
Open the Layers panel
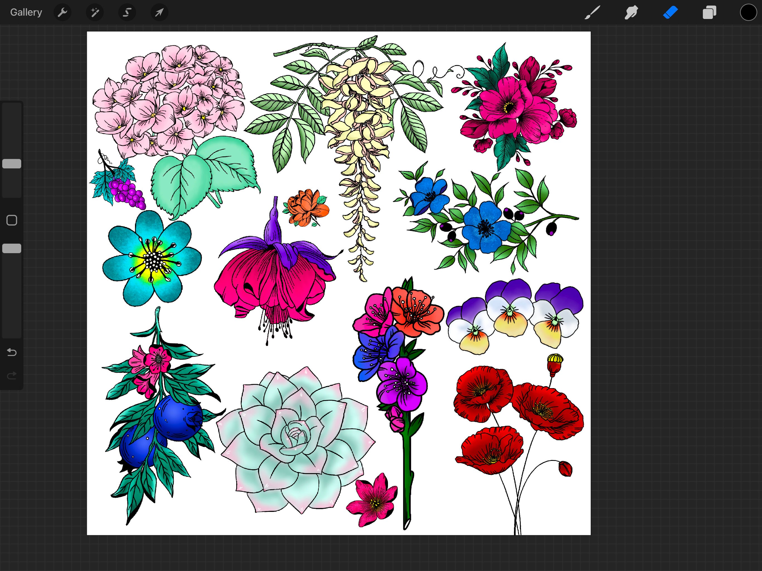coord(709,12)
